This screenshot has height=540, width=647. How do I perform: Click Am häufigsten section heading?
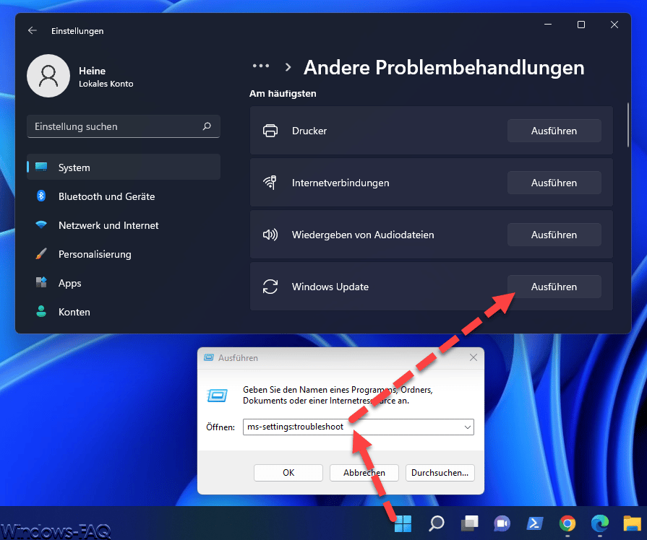(x=283, y=94)
